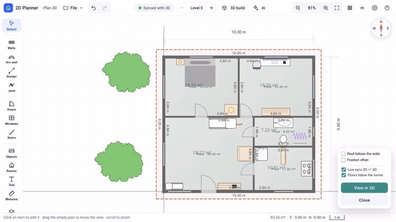This screenshot has height=222, width=396.
Task: Click the 81% zoom value
Action: coord(312,8)
